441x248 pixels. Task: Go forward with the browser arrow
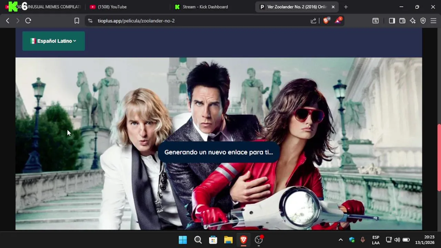pos(18,21)
